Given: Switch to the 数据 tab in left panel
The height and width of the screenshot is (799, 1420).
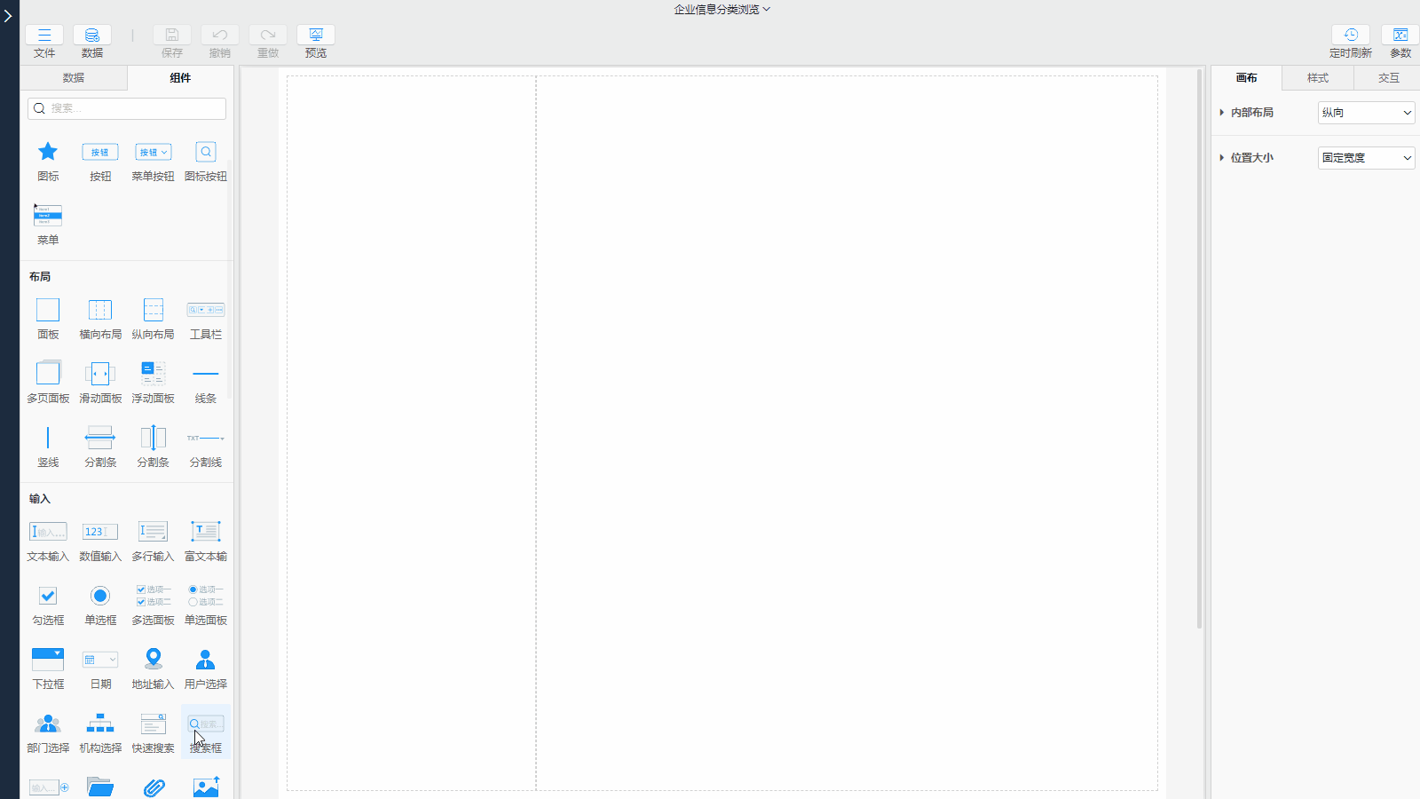Looking at the screenshot, I should coord(74,78).
